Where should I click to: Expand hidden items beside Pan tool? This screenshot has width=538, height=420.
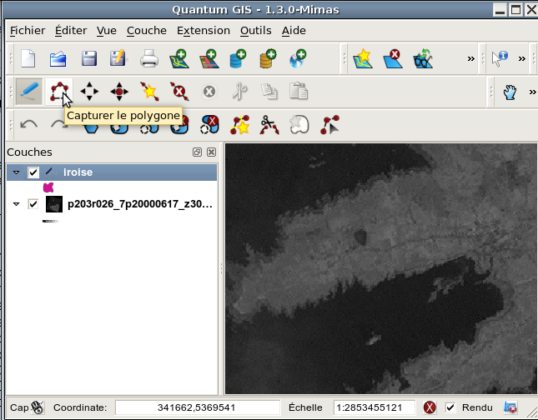tap(532, 92)
